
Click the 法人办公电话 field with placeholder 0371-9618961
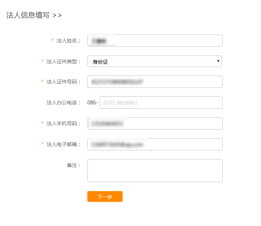coord(161,103)
